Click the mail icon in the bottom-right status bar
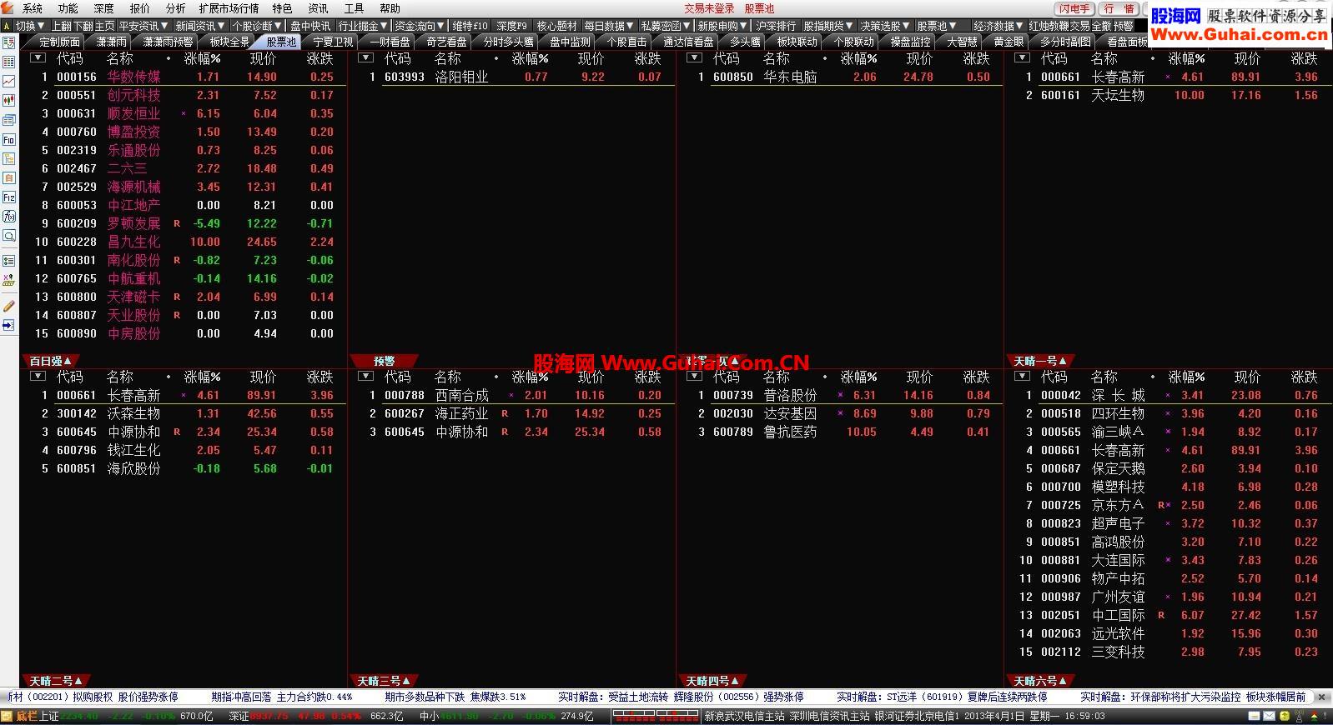 click(1269, 716)
